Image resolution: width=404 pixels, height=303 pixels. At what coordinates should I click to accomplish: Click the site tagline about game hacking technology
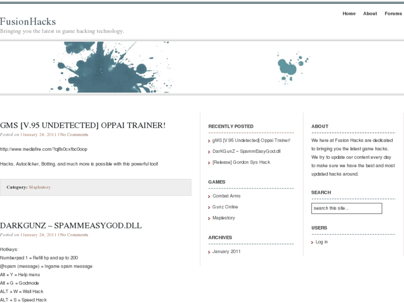pyautogui.click(x=62, y=31)
